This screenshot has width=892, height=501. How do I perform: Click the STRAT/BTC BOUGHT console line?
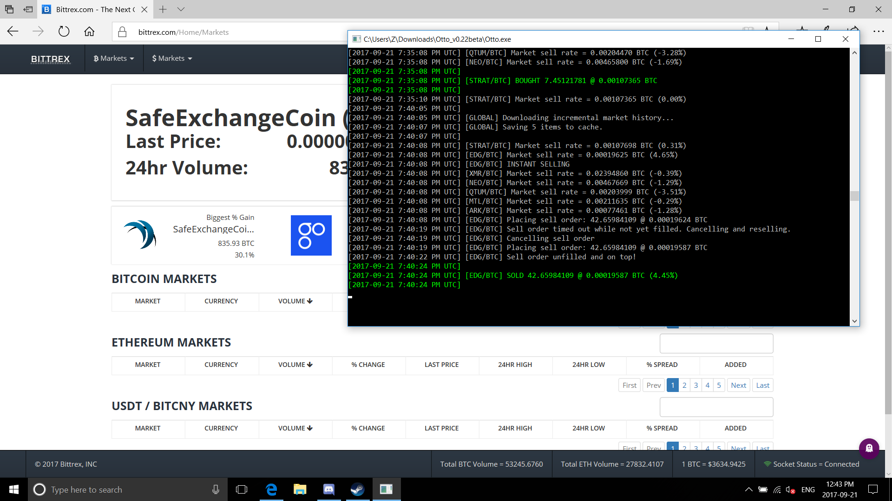(x=503, y=81)
